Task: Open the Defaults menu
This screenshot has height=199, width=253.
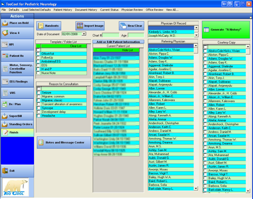Action: pos(14,10)
